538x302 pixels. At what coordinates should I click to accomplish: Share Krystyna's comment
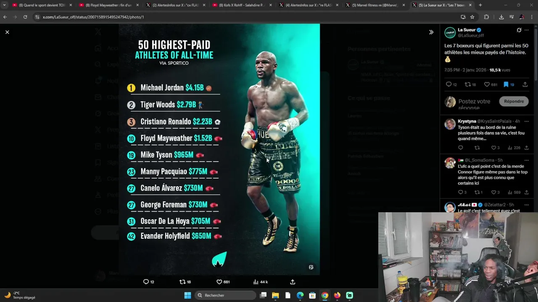526,148
